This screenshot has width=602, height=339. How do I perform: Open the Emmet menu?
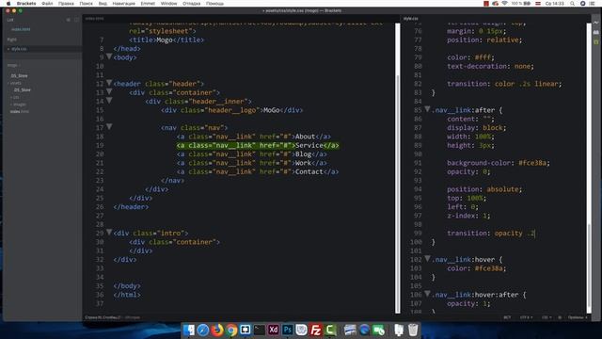148,4
